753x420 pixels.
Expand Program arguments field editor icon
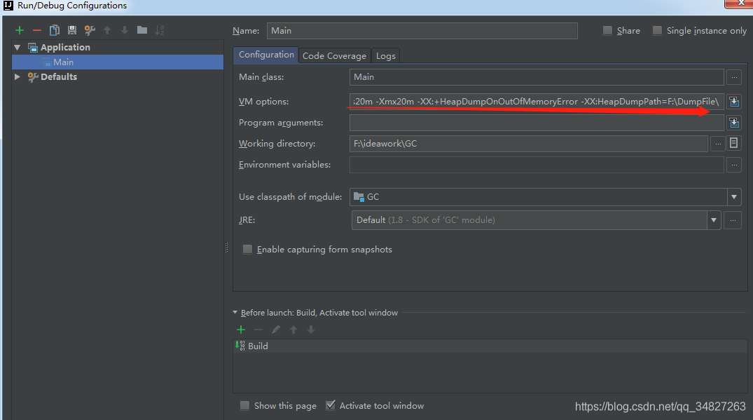(734, 123)
